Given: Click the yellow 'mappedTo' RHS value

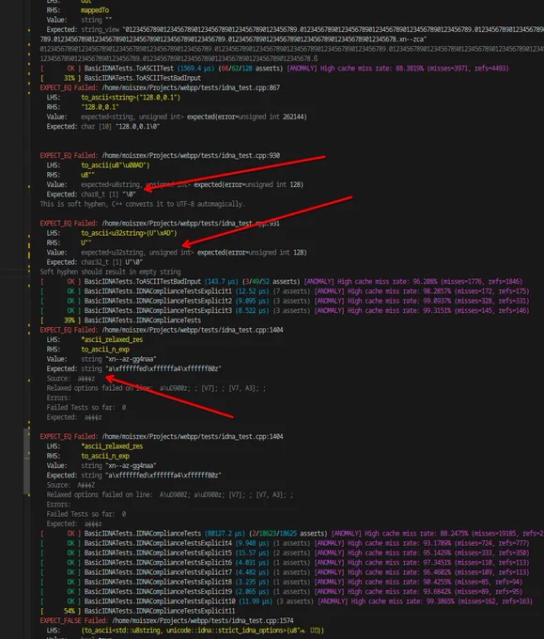Looking at the screenshot, I should 95,10.
